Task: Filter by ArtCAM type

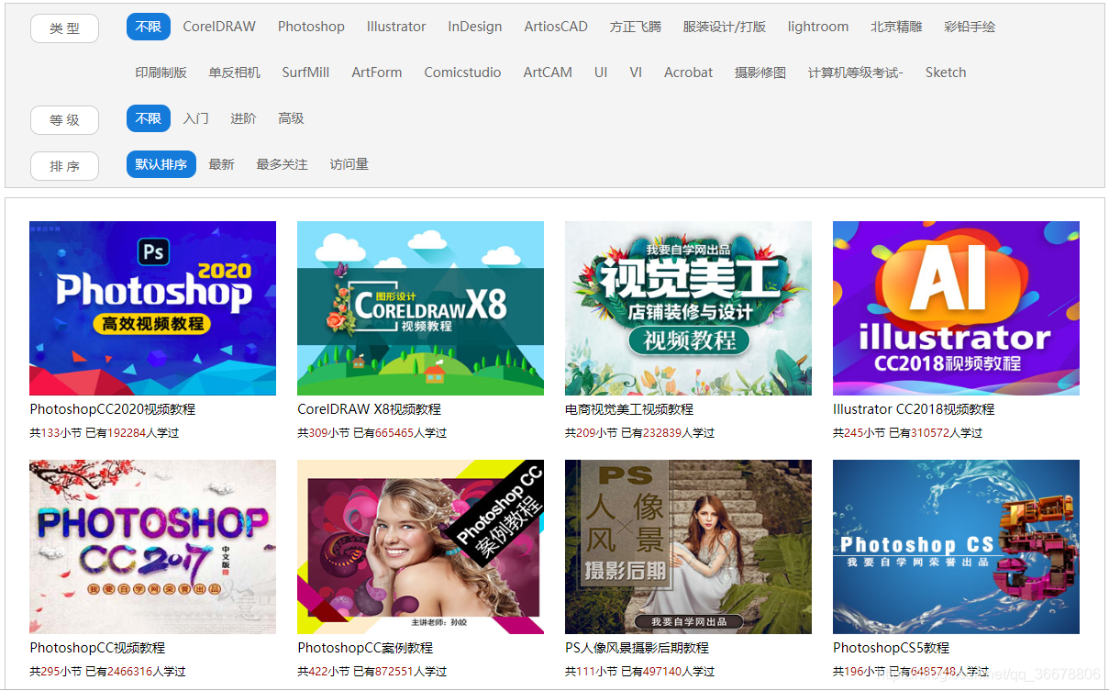Action: tap(548, 72)
